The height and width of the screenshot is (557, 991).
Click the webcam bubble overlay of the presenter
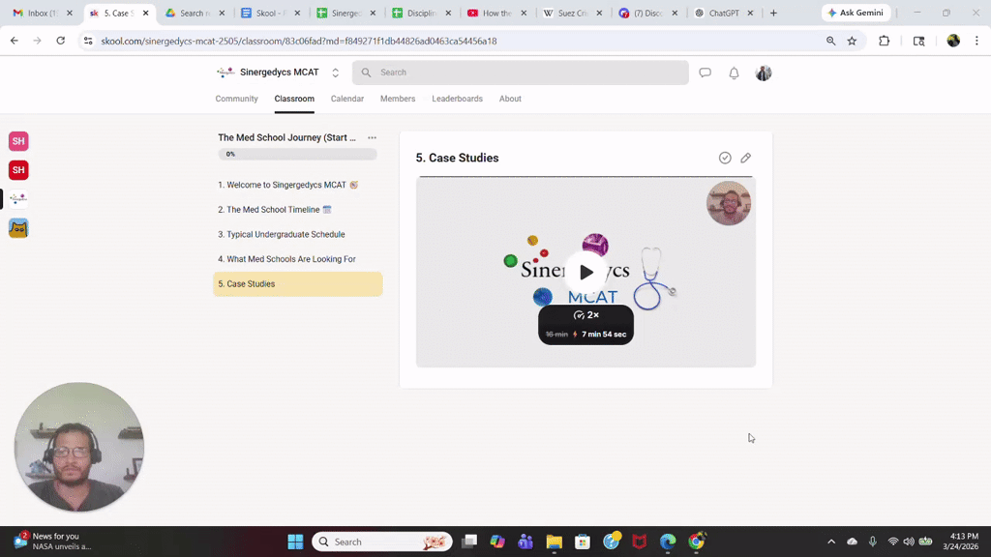point(79,447)
